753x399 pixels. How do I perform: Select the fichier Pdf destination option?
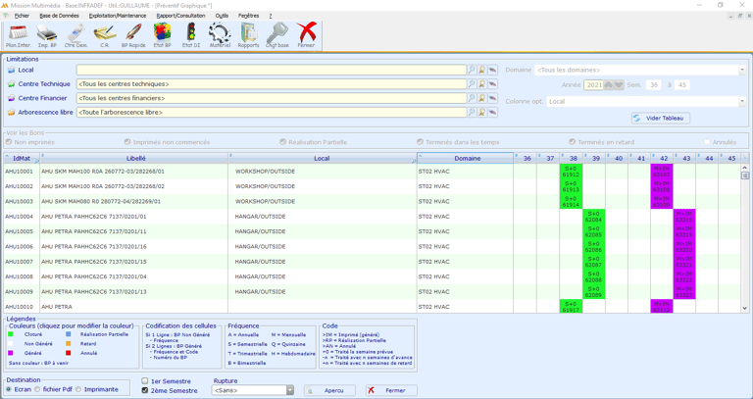tap(38, 390)
